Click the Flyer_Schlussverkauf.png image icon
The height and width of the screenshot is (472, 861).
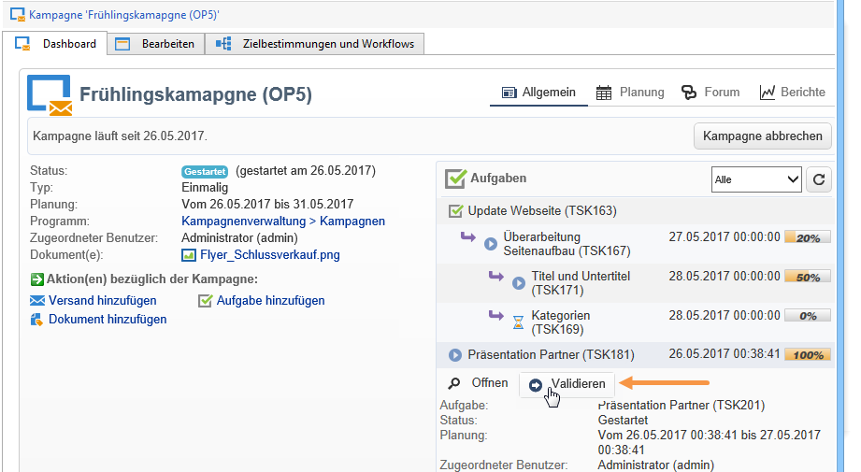(189, 255)
